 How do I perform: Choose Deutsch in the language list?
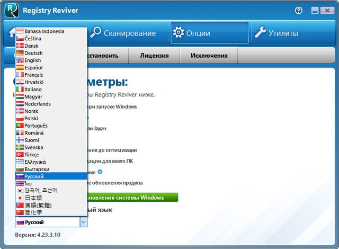33,53
